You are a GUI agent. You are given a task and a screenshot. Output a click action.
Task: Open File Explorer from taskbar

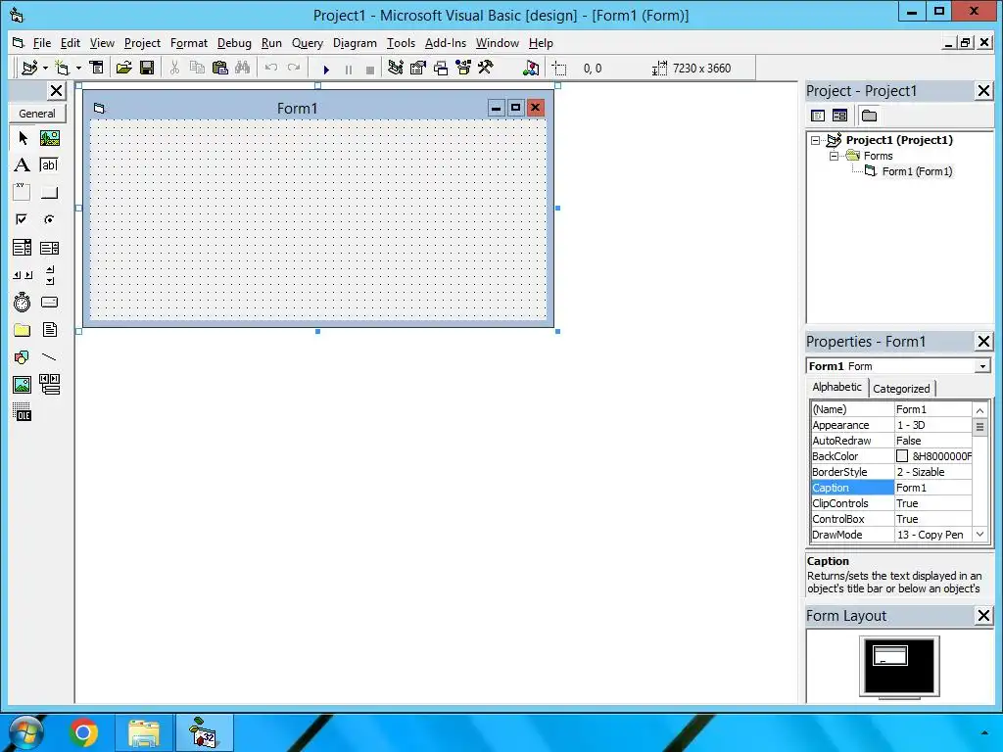point(144,732)
